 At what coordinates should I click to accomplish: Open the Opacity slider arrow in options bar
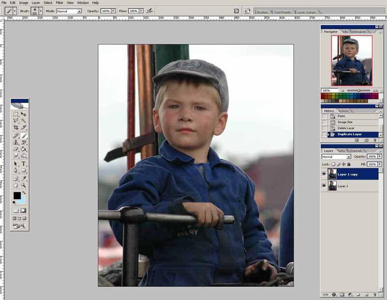point(113,11)
